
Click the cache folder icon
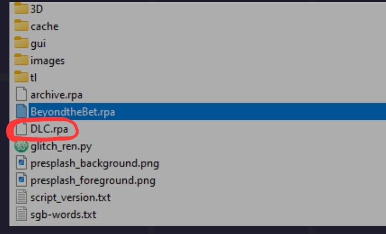[21, 26]
